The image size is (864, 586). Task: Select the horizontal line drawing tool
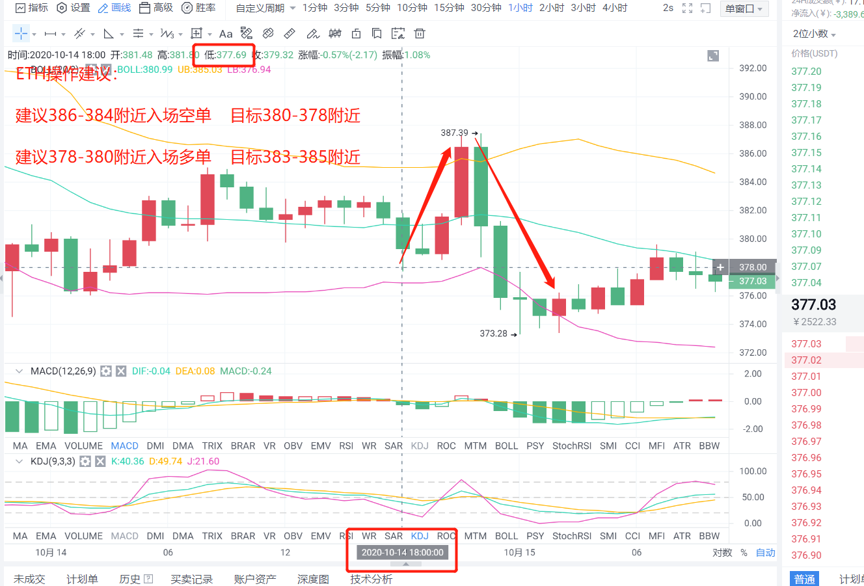click(x=51, y=33)
